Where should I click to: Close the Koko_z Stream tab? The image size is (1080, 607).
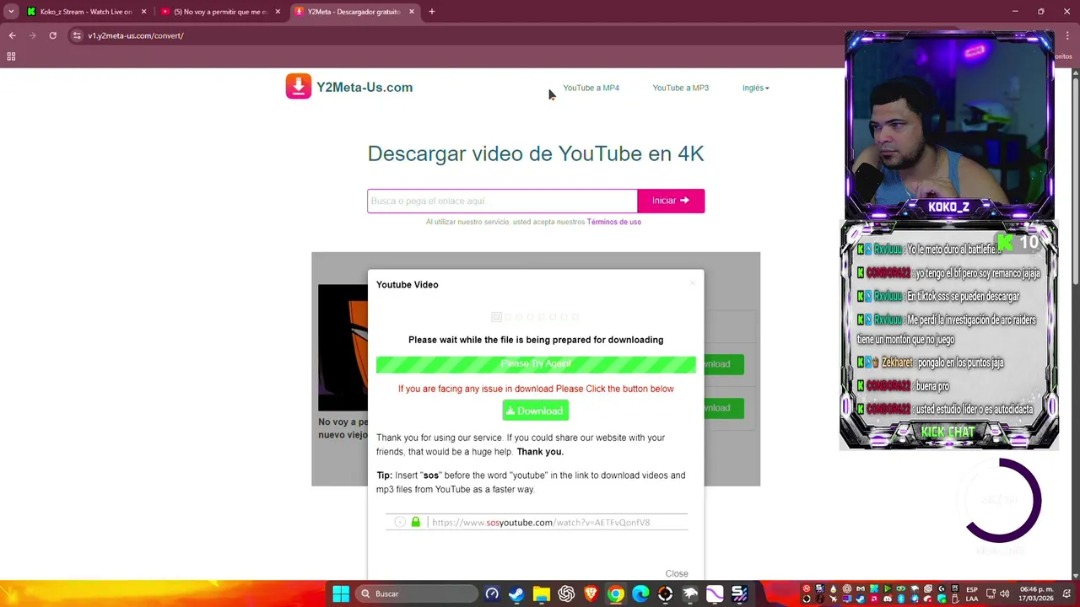tap(143, 12)
